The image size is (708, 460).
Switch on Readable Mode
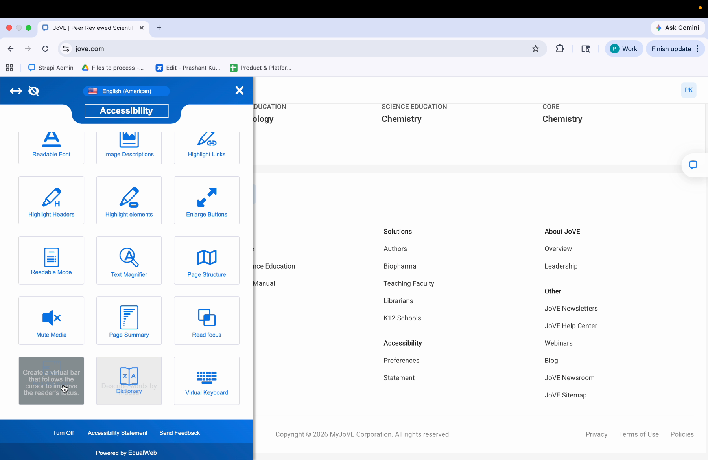click(x=51, y=260)
